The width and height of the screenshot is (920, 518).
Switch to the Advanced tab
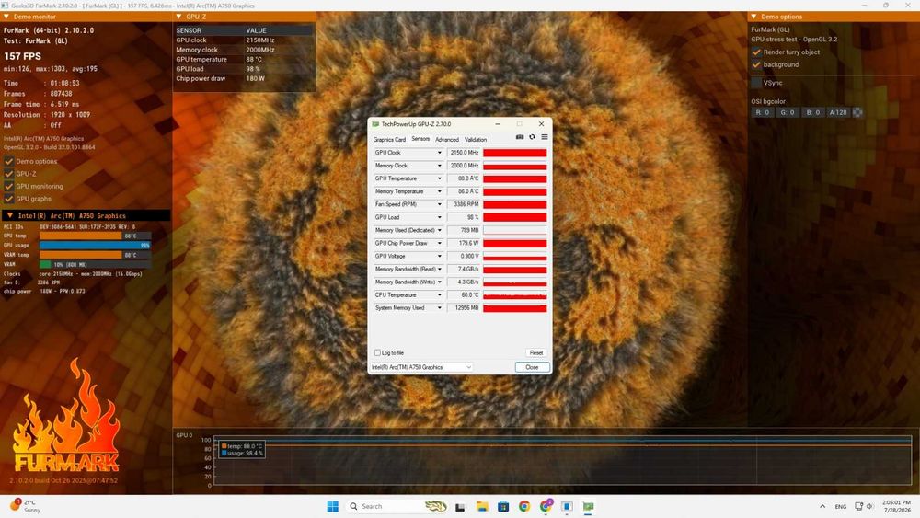[x=446, y=140]
